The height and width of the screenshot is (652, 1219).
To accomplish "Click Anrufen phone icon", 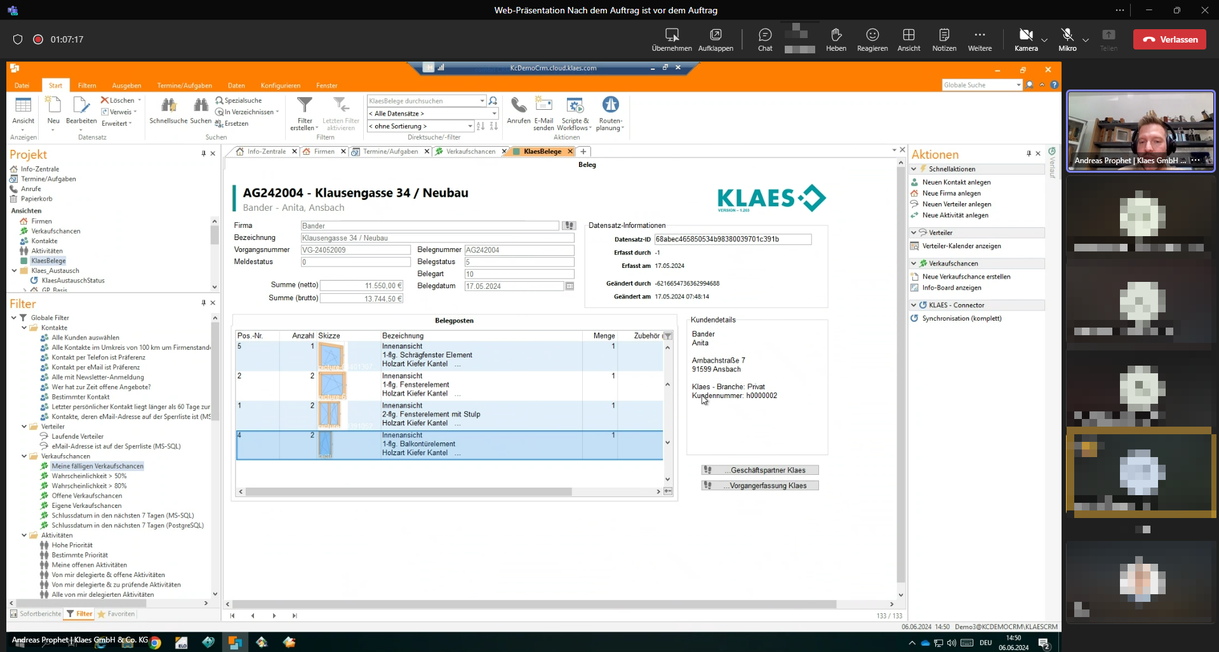I will pos(519,110).
